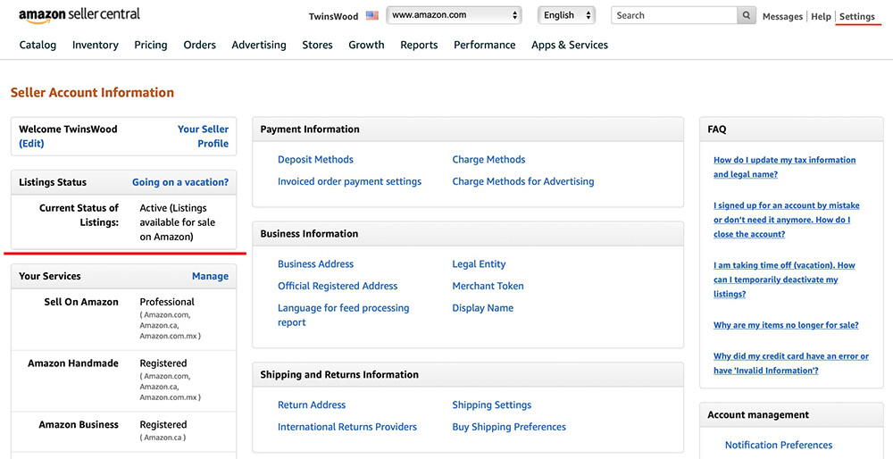
Task: Open Merchant Token link
Action: coord(488,286)
